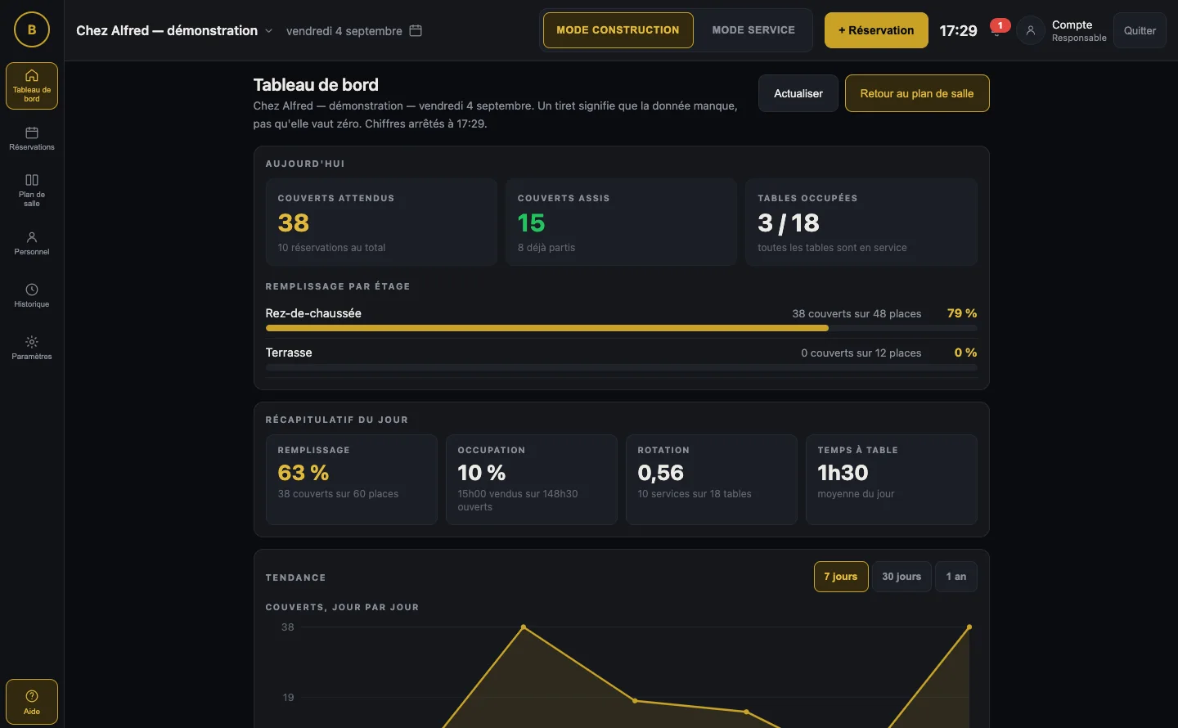The height and width of the screenshot is (728, 1178).
Task: Click the Récapitulatif du jour section title
Action: (336, 420)
